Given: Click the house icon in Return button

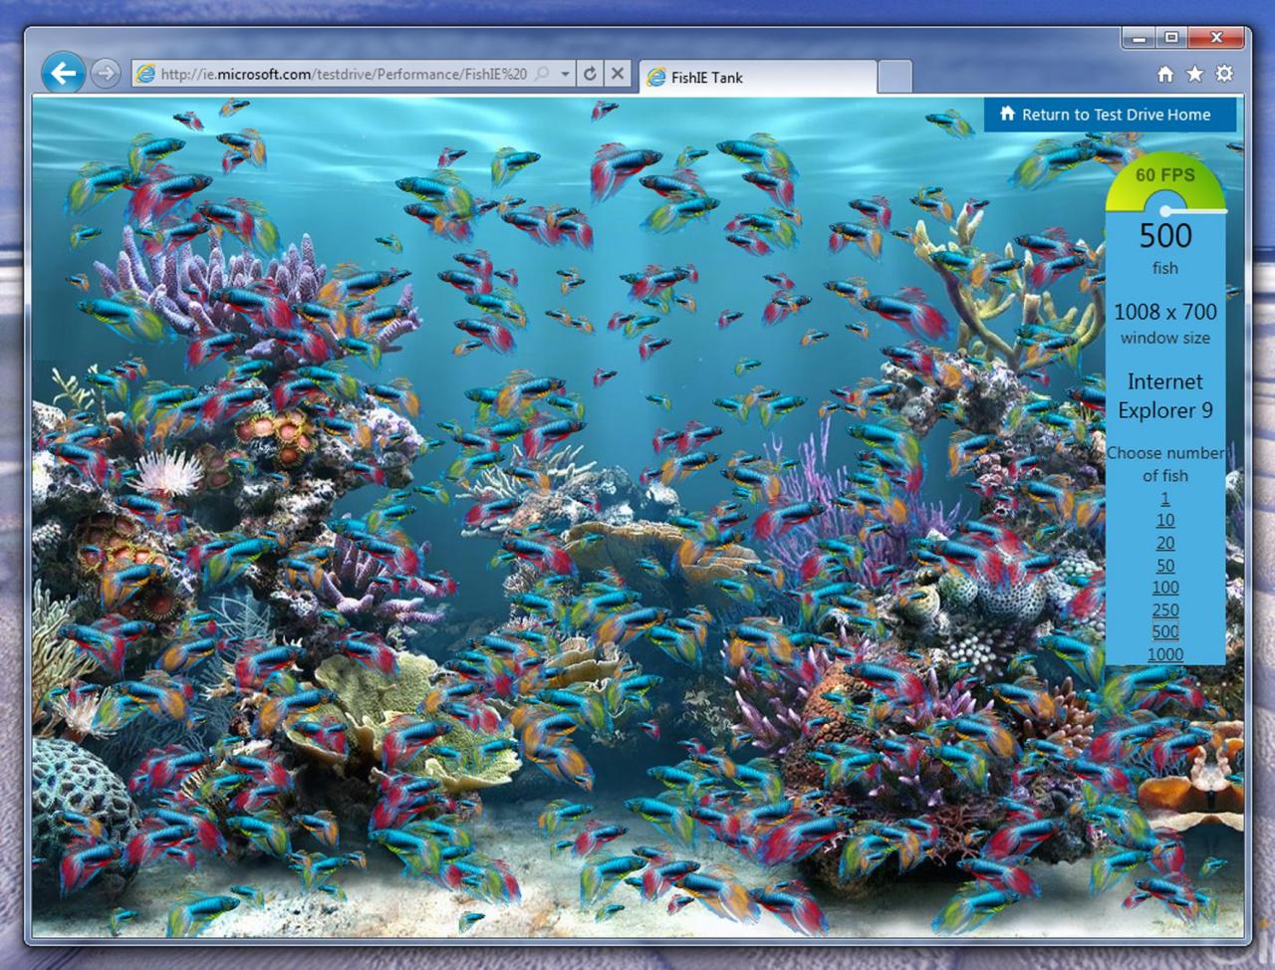Looking at the screenshot, I should click(x=1007, y=114).
